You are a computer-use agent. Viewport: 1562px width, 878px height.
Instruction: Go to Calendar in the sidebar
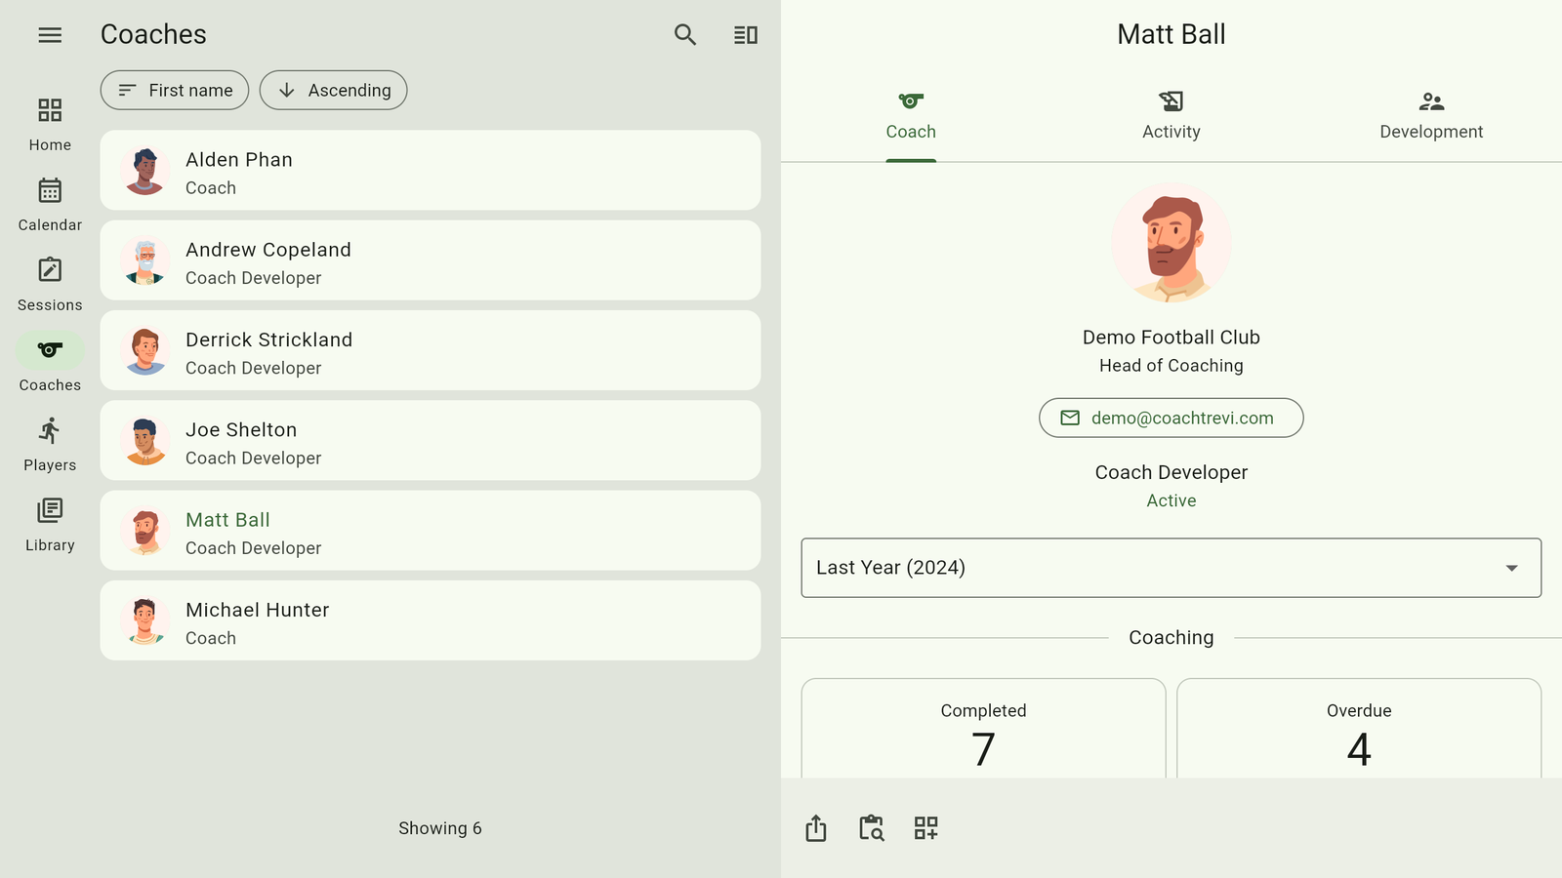[50, 204]
